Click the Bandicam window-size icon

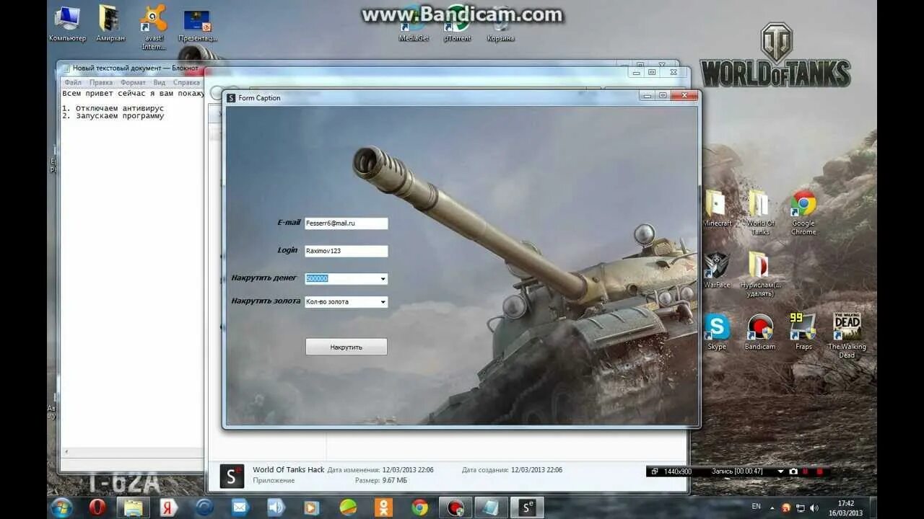654,471
